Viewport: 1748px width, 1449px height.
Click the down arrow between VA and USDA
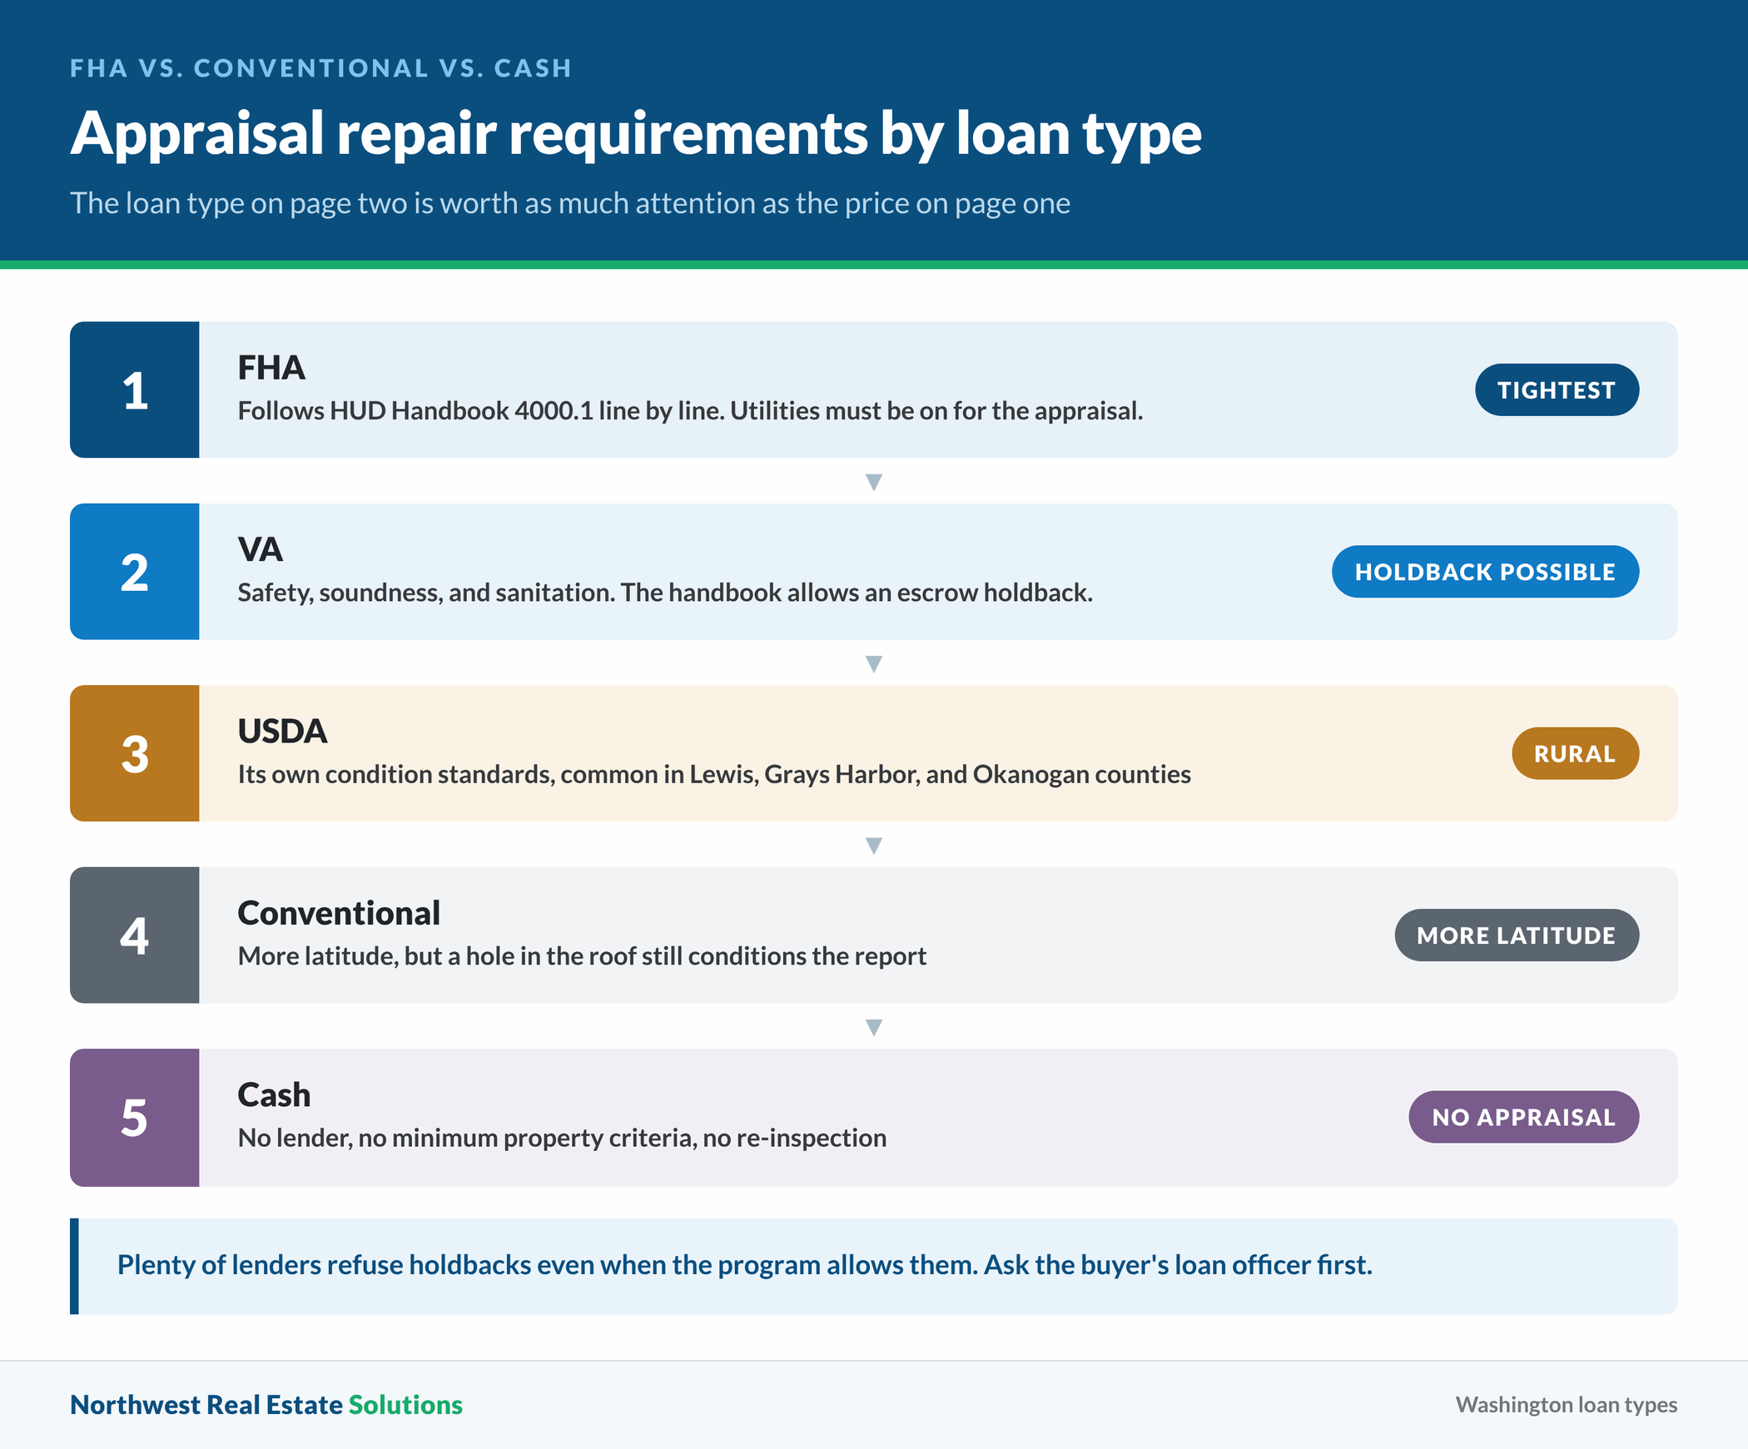tap(874, 663)
